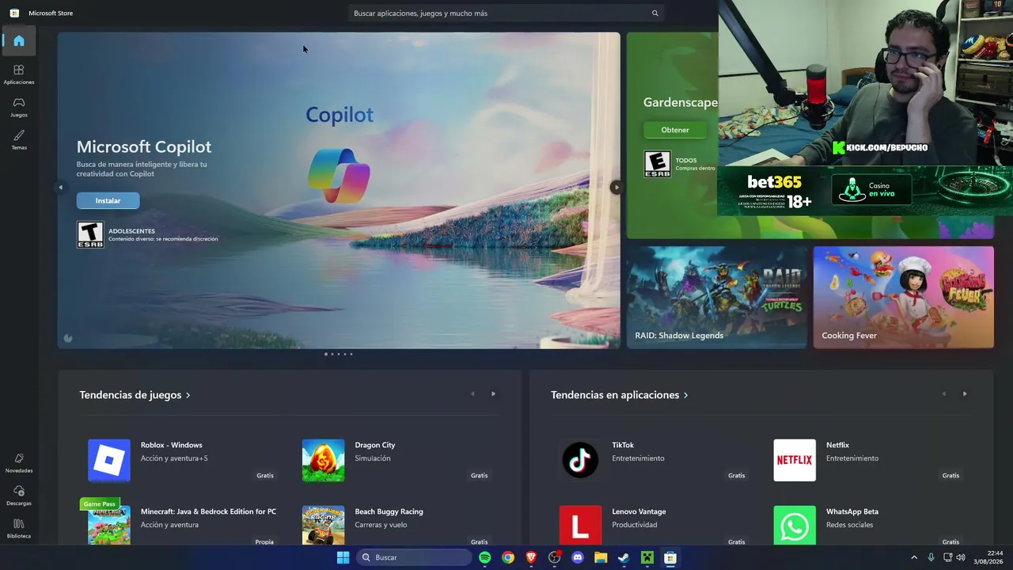Image resolution: width=1013 pixels, height=570 pixels.
Task: Click the Microsoft Copilot banner heading
Action: tap(144, 146)
